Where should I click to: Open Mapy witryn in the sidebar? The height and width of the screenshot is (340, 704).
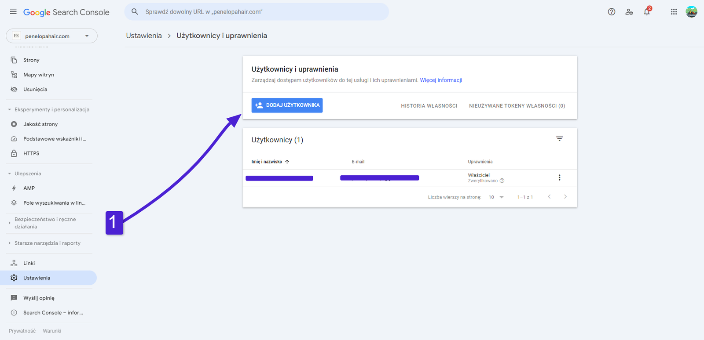(39, 75)
